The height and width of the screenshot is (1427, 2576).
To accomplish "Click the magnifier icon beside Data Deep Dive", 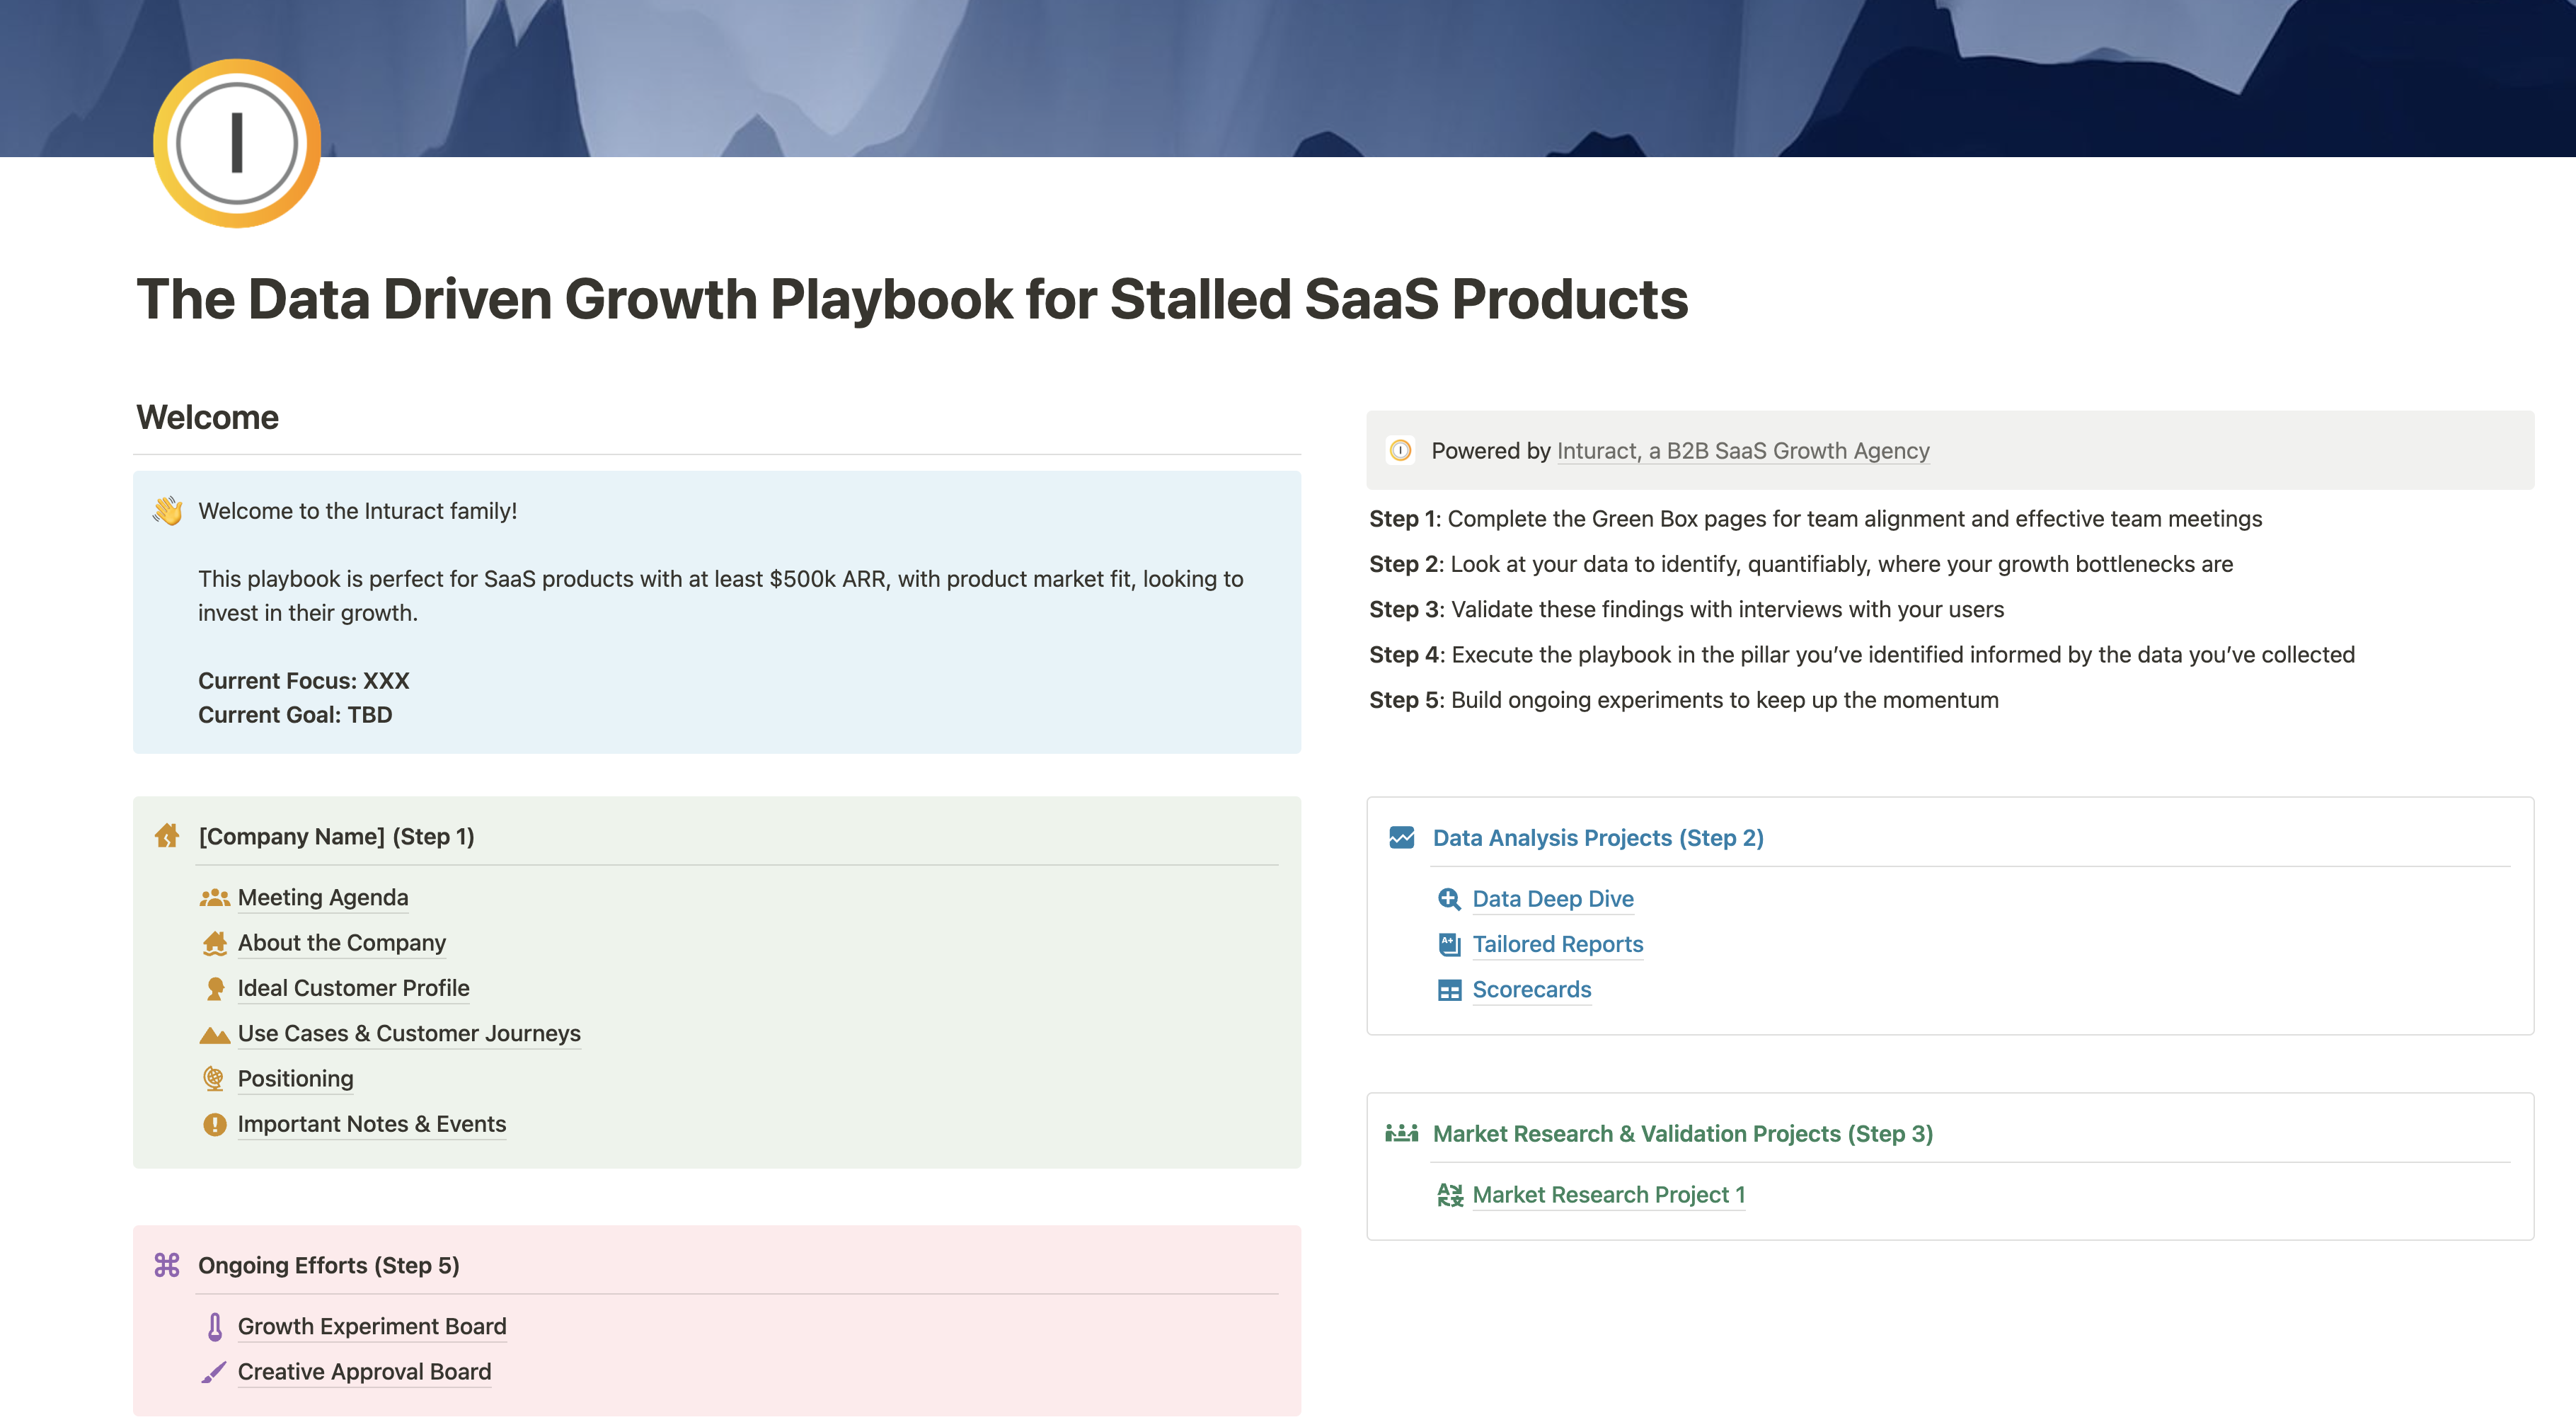I will point(1449,899).
